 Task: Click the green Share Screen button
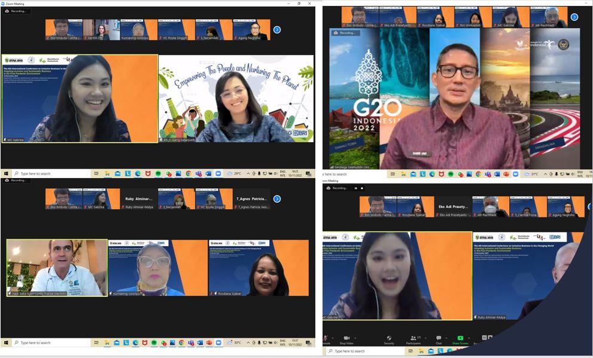click(460, 340)
